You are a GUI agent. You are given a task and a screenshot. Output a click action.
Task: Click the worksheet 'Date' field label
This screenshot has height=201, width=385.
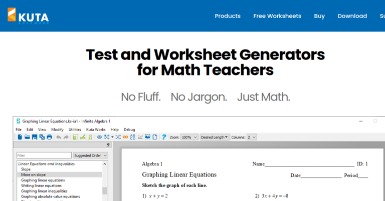pyautogui.click(x=295, y=175)
